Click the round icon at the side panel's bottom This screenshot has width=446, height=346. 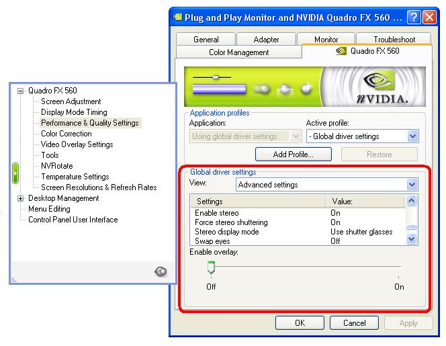point(161,271)
